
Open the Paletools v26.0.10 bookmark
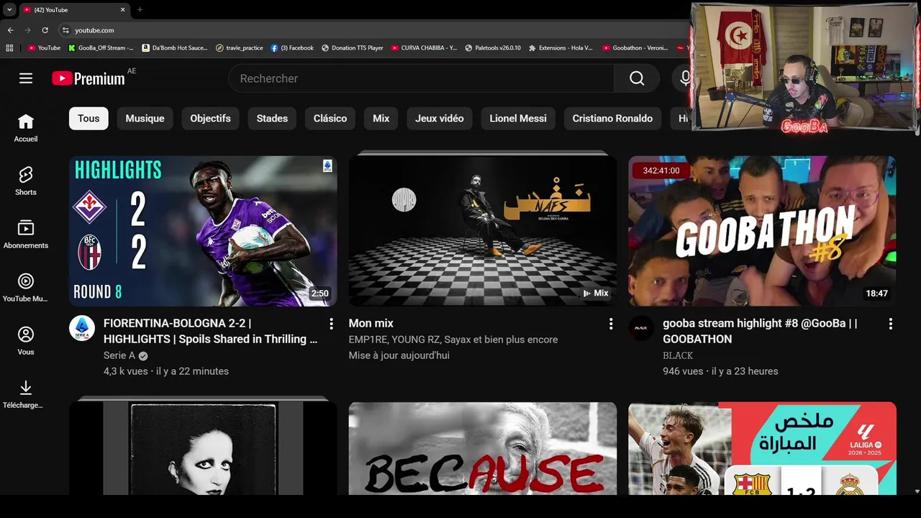click(493, 47)
